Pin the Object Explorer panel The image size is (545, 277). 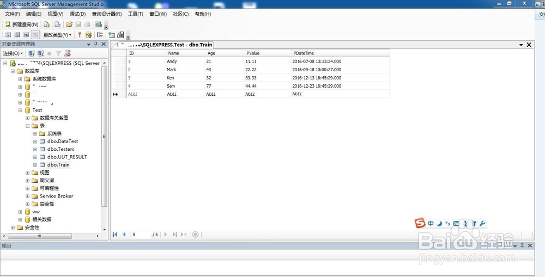point(96,44)
